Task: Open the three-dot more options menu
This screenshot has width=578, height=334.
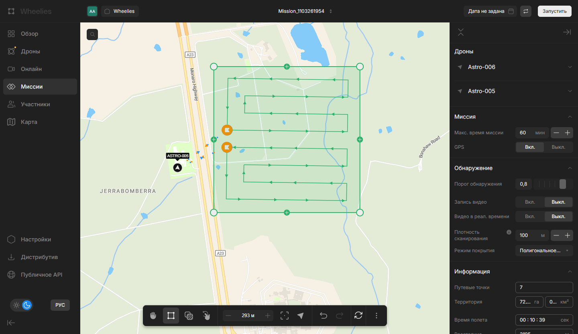Action: click(x=376, y=316)
